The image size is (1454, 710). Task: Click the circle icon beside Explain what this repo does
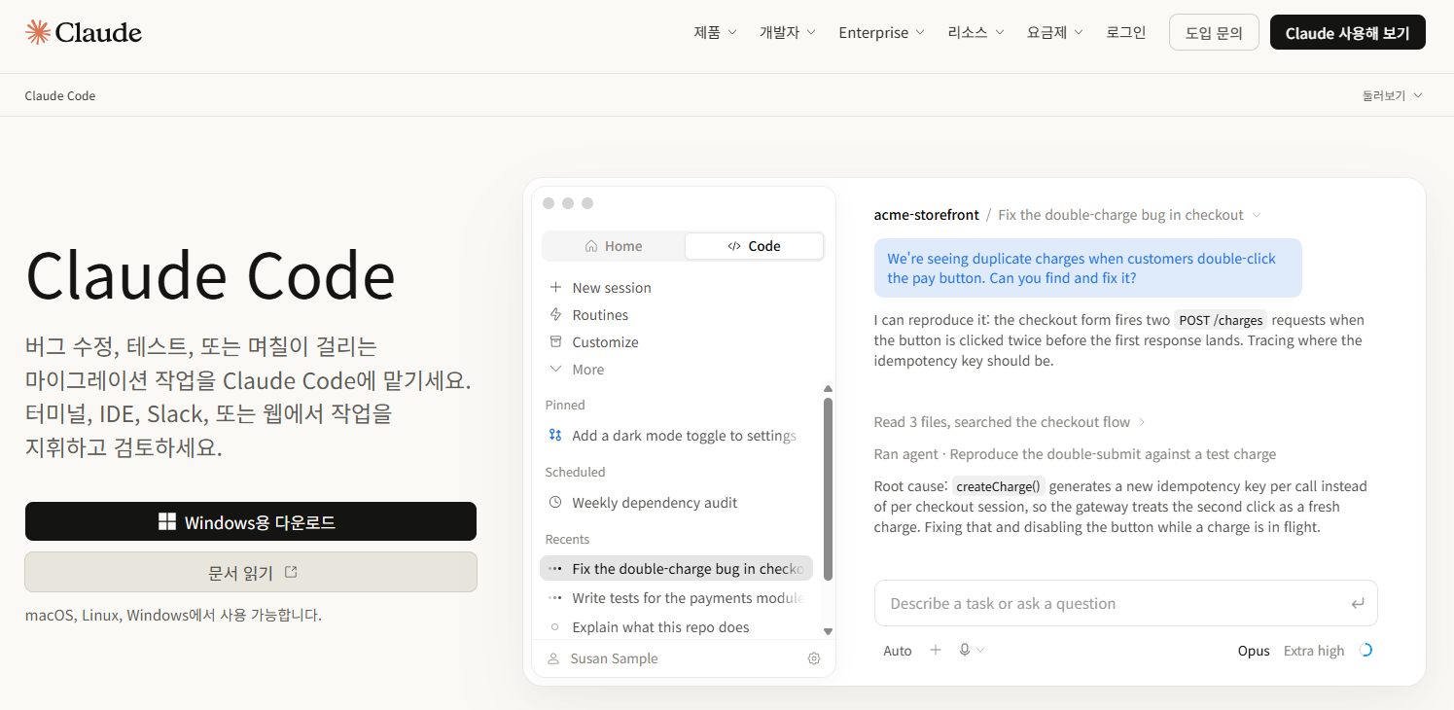click(x=555, y=627)
